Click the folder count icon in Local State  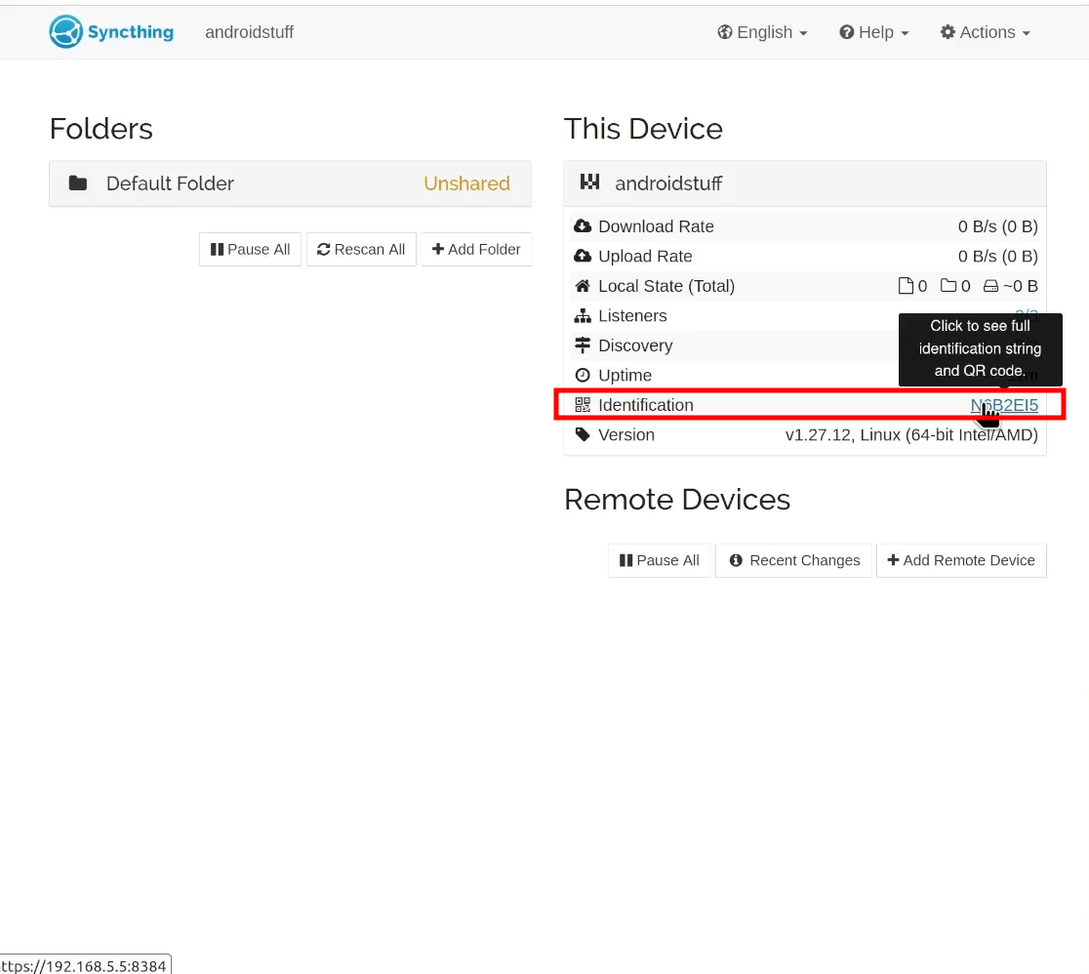[948, 286]
